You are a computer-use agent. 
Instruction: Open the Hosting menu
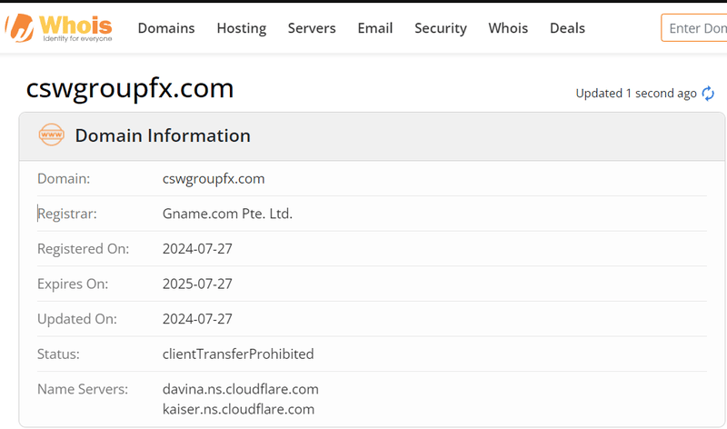click(x=242, y=28)
